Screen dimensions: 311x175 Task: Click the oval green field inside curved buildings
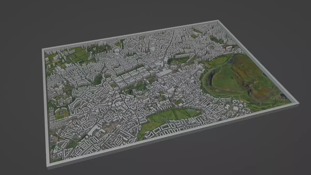click(62, 114)
